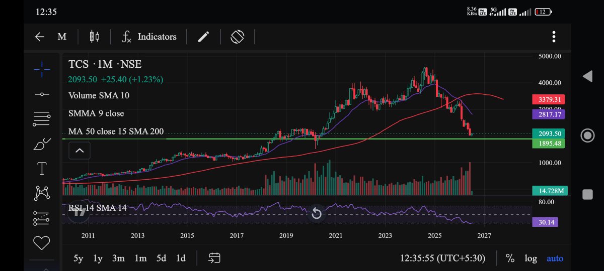Viewport: 604px width, 271px height.
Task: Tap the TCS symbol title
Action: 105,64
